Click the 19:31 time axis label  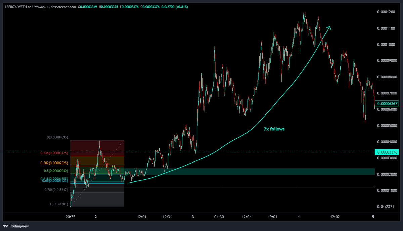tap(167, 217)
